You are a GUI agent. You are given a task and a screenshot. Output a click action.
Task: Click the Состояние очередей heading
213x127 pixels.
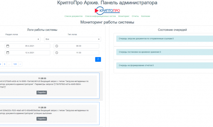[x=172, y=30]
